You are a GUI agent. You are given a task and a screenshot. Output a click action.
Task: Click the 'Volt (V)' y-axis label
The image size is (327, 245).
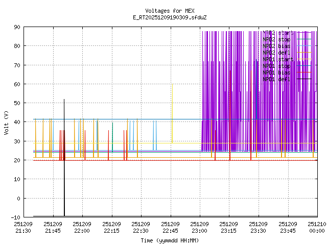tap(6, 121)
